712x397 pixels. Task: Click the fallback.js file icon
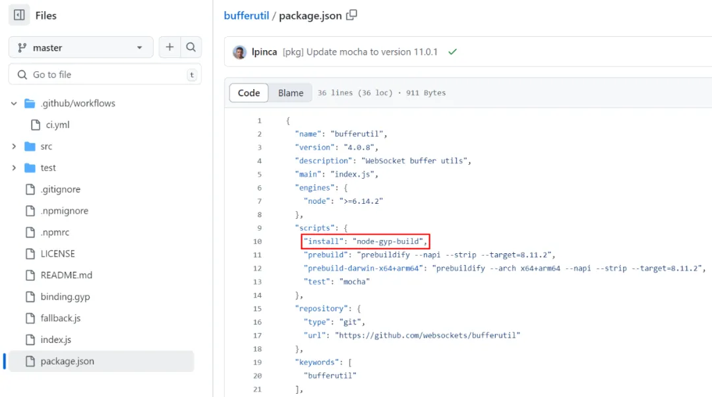pyautogui.click(x=30, y=318)
